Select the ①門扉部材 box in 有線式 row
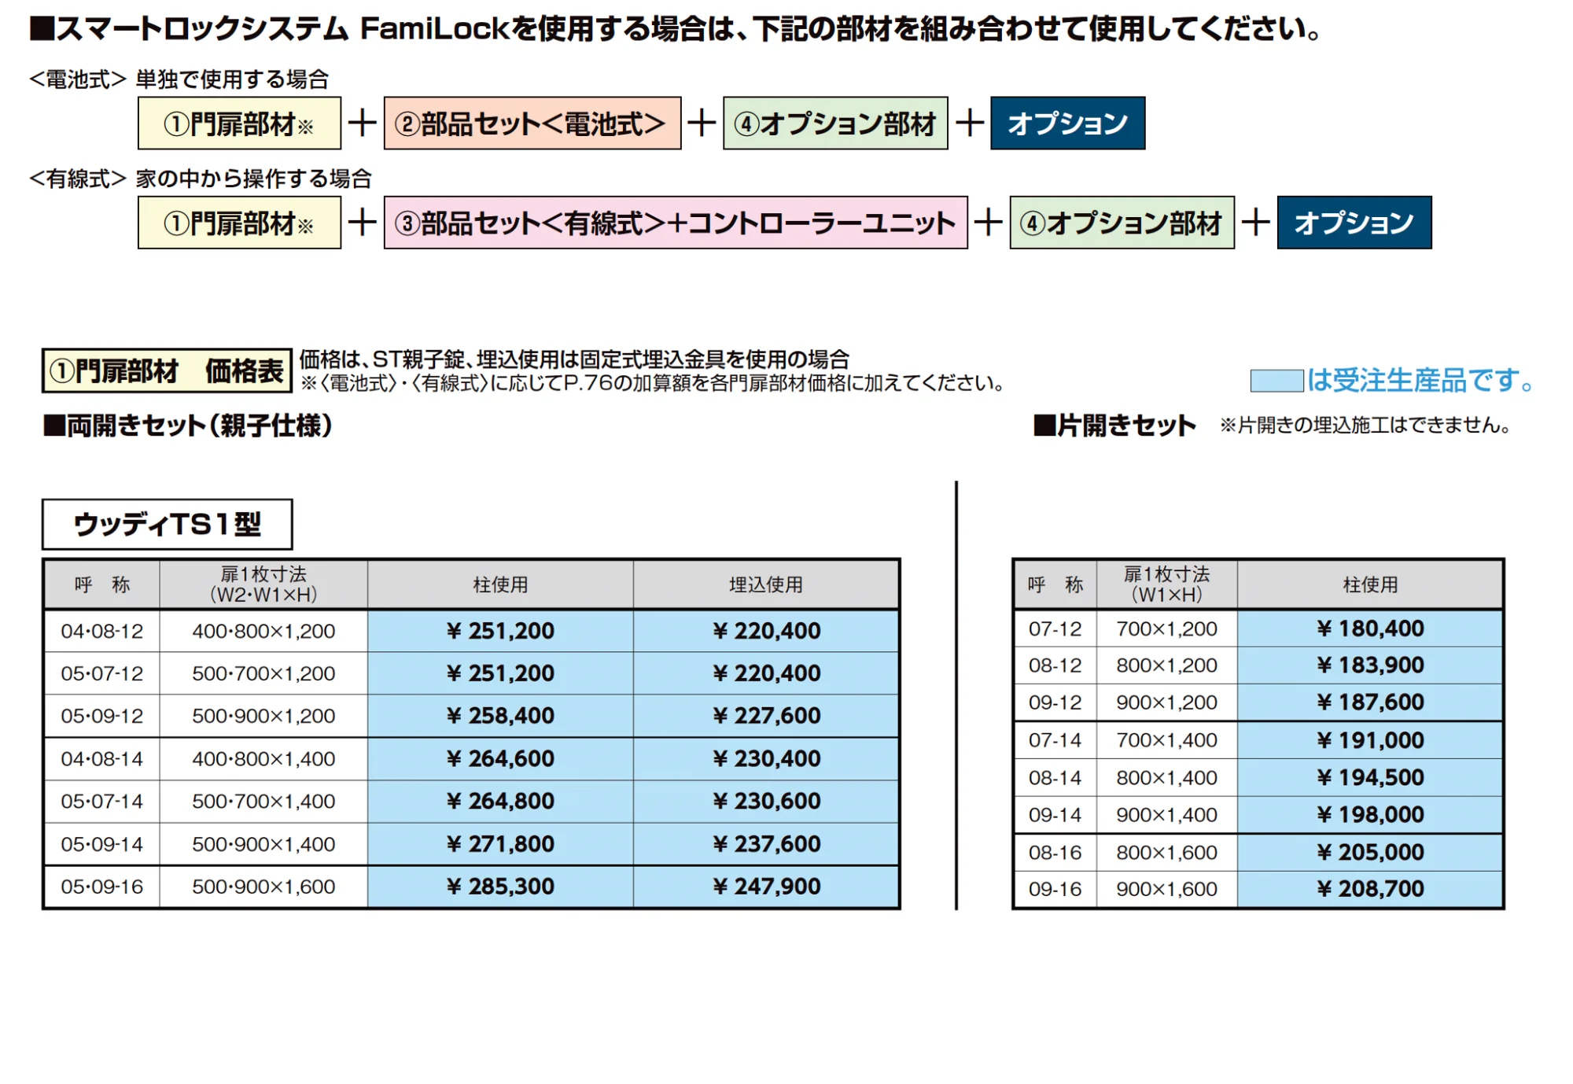The width and height of the screenshot is (1573, 1084). (x=239, y=223)
